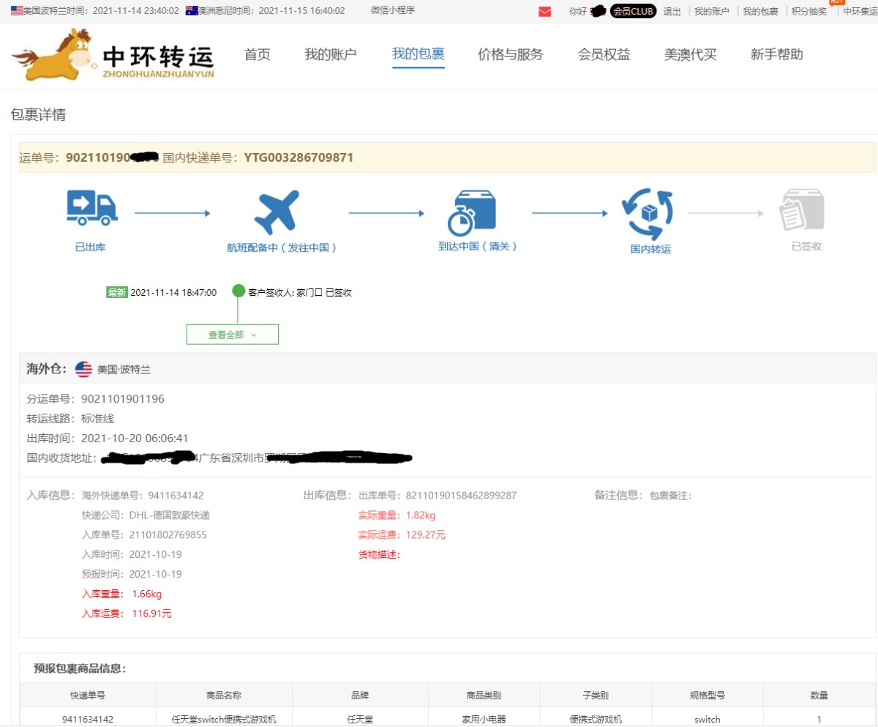Click 出库时间 2021-10-20 06:06:41

tap(135, 439)
